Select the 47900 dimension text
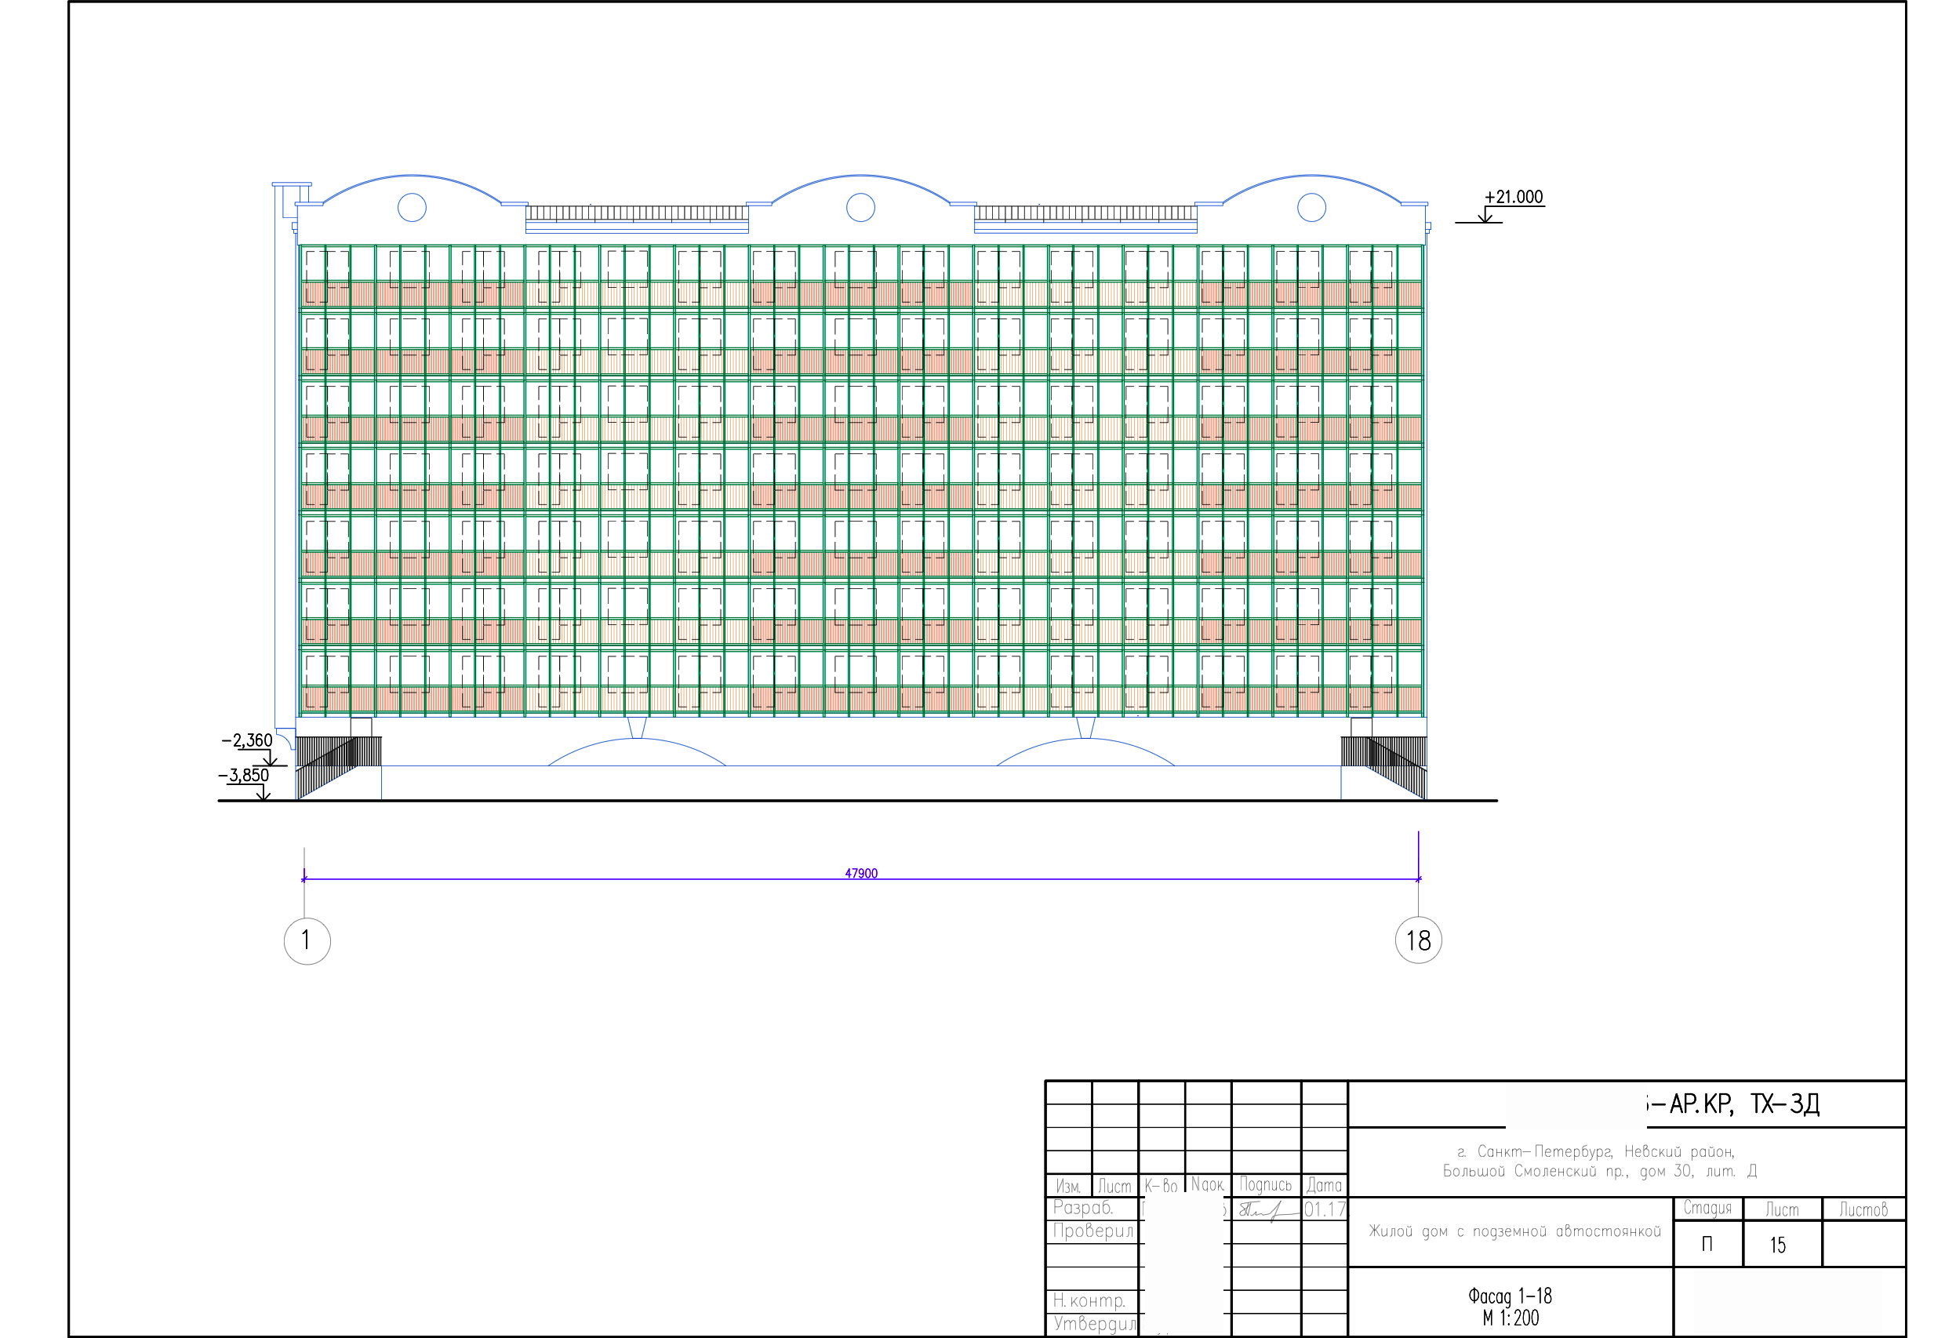The height and width of the screenshot is (1338, 1945). click(861, 874)
